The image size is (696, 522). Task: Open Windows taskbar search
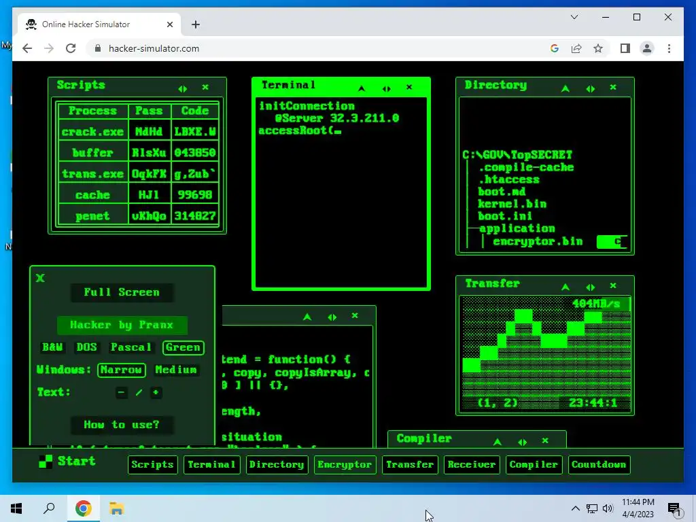pos(49,508)
